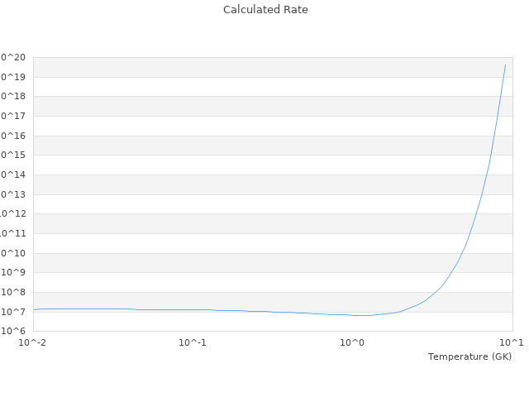
Task: Pick the 10^15 y-axis tick label
Action: click(x=13, y=155)
